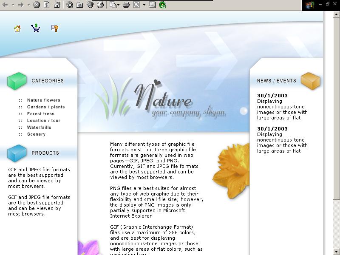The height and width of the screenshot is (255, 340).
Task: Open the Forward history dropdown arrow
Action: [28, 5]
